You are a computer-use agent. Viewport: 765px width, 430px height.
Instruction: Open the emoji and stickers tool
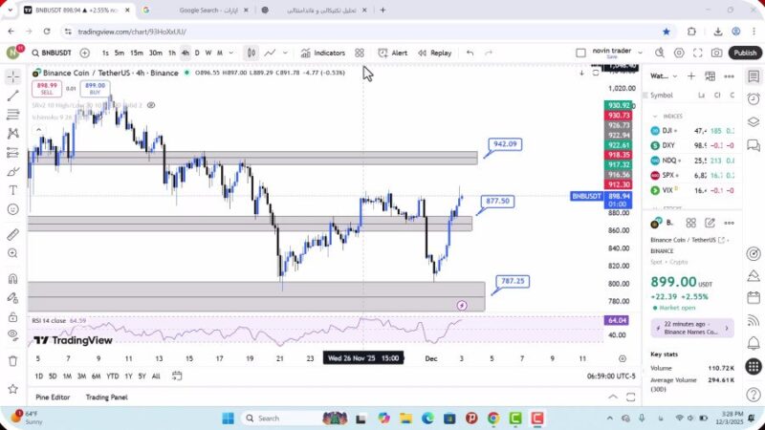tap(13, 209)
